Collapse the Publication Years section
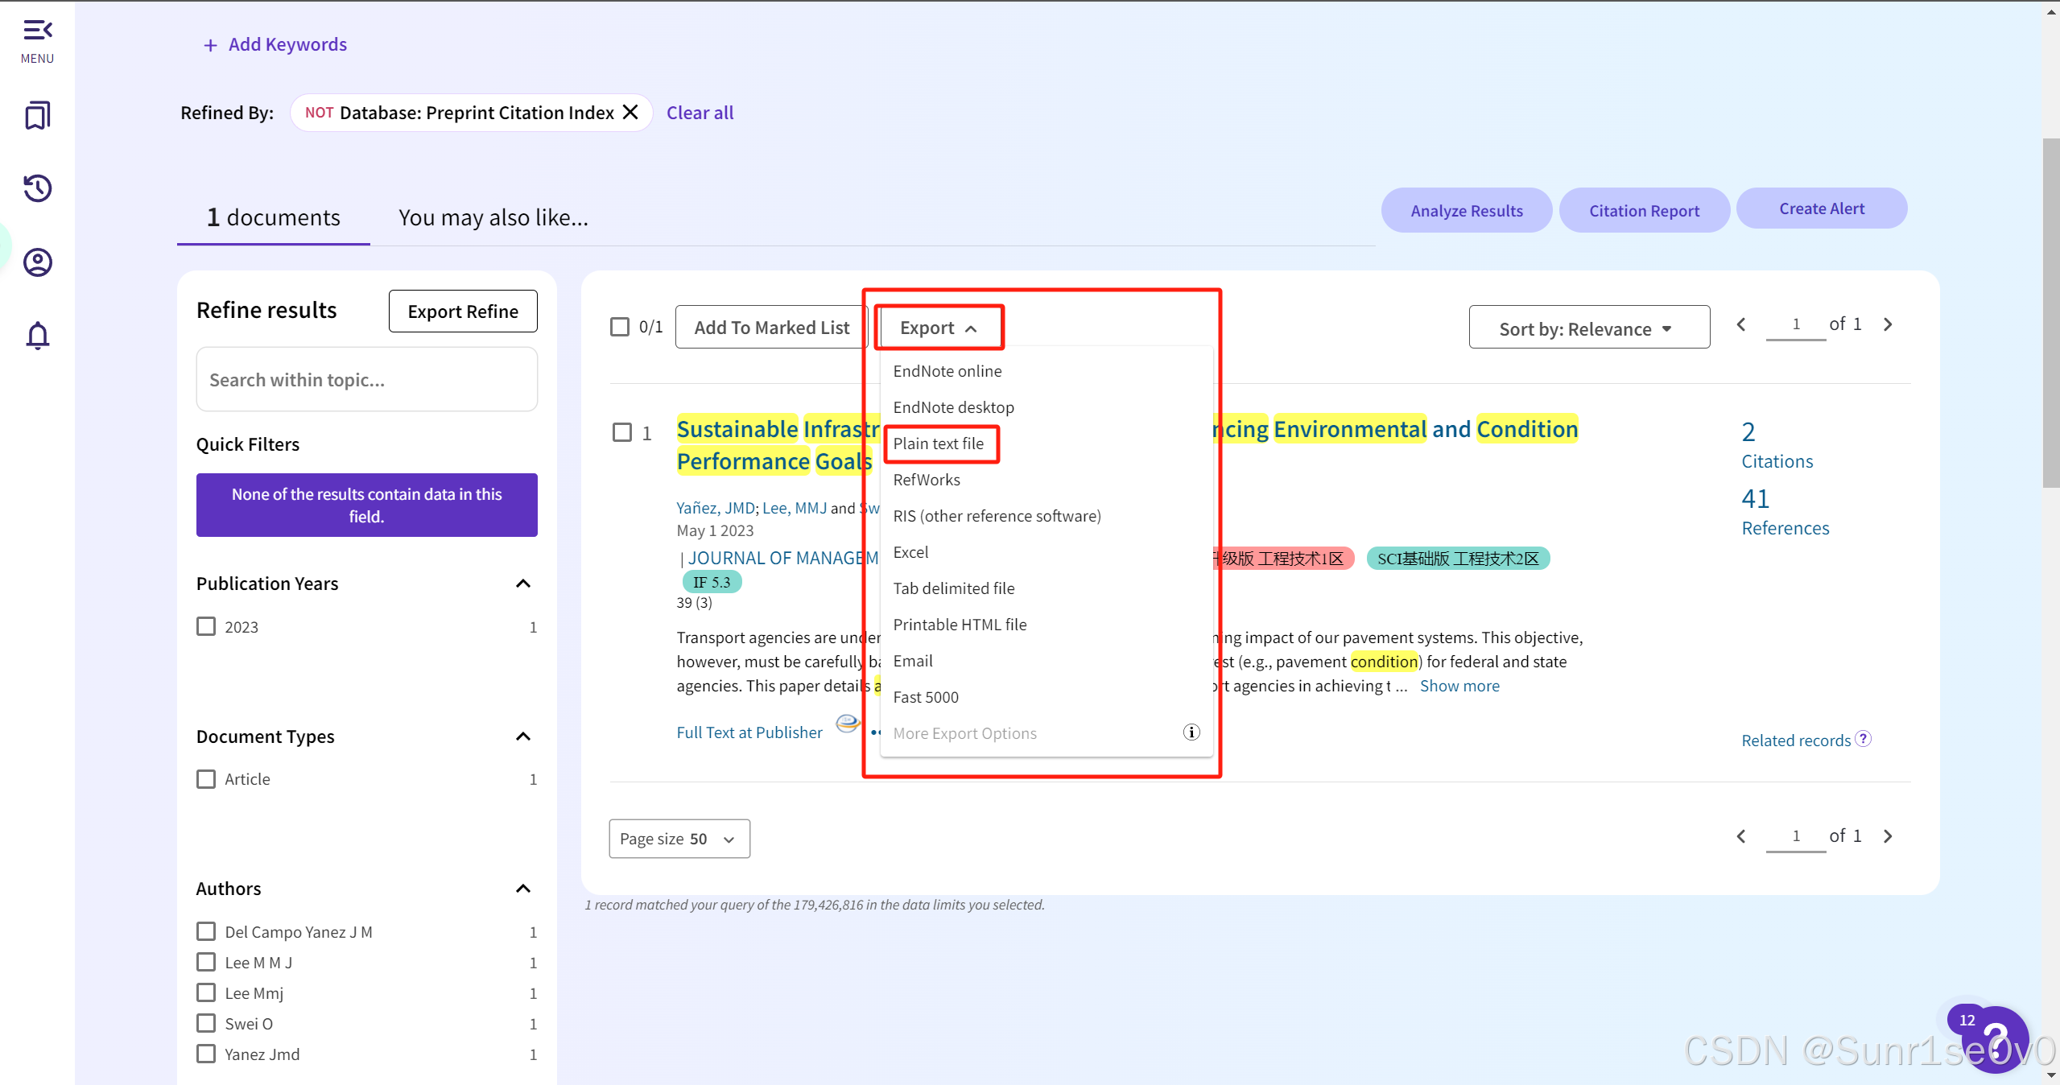Screen dimensions: 2060x1085 [523, 584]
